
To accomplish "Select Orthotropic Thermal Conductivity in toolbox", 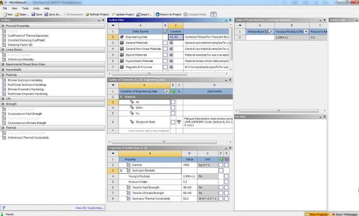I will click(28, 138).
